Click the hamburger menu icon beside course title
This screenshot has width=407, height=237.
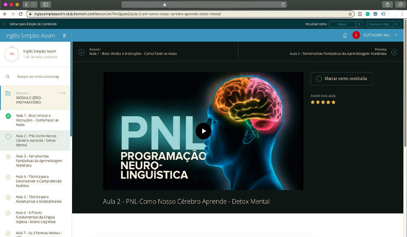tap(64, 36)
